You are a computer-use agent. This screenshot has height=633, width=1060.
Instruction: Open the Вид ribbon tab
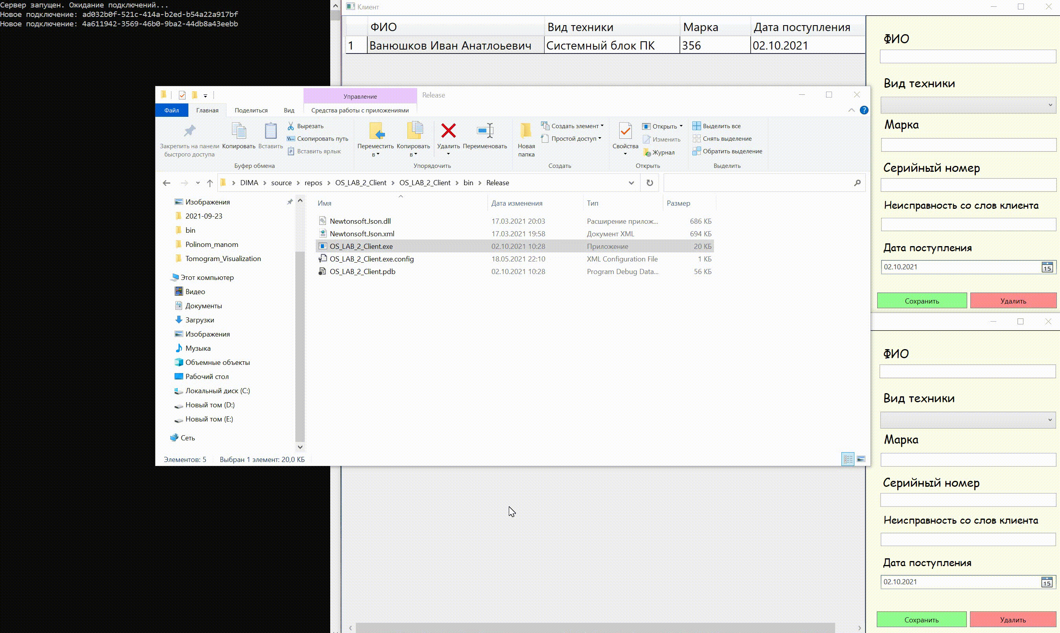pyautogui.click(x=289, y=110)
